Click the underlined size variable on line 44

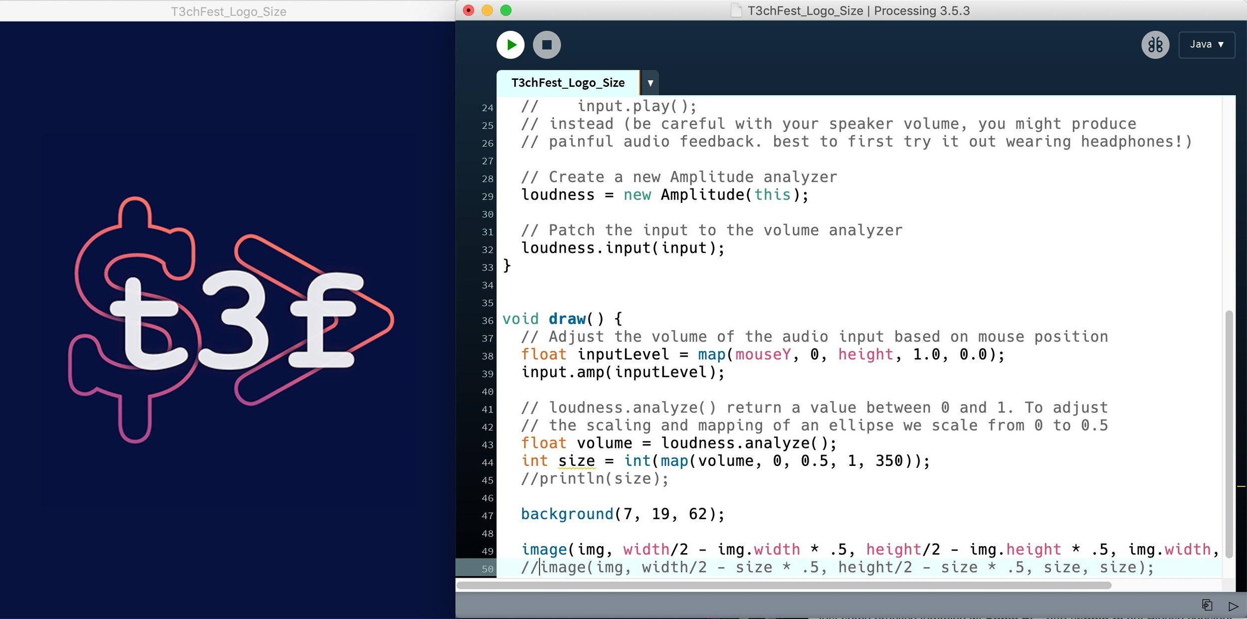point(576,461)
